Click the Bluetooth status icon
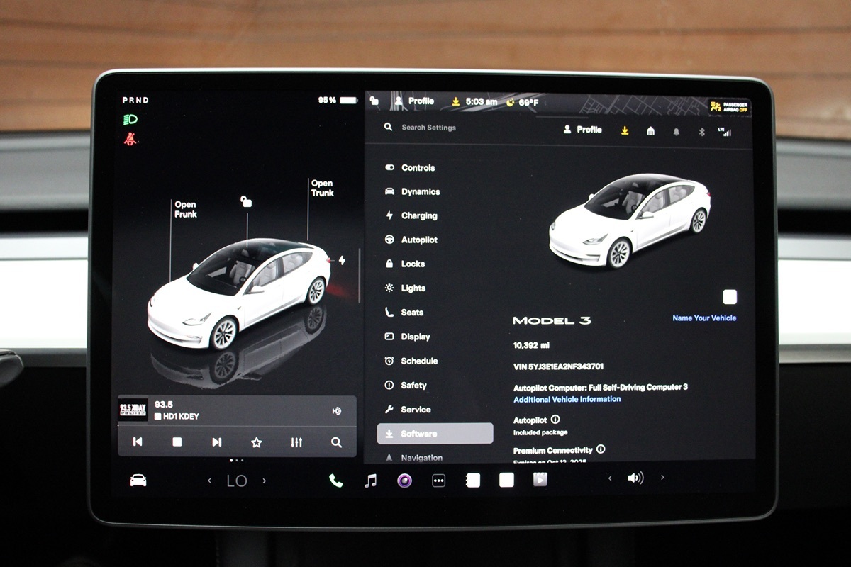Viewport: 851px width, 567px height. click(701, 131)
